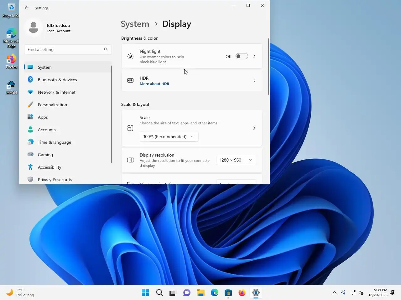Click the Gaming controller icon
This screenshot has width=401, height=300.
pos(30,155)
